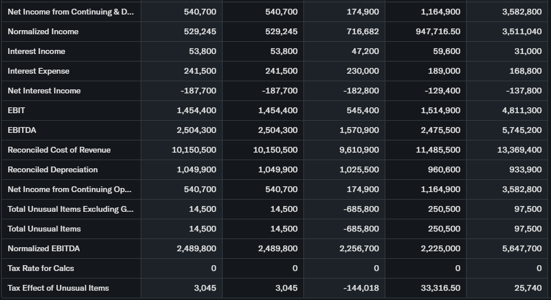Select the Total Unusual Items Excluding G... label
The image size is (551, 300).
tap(70, 209)
